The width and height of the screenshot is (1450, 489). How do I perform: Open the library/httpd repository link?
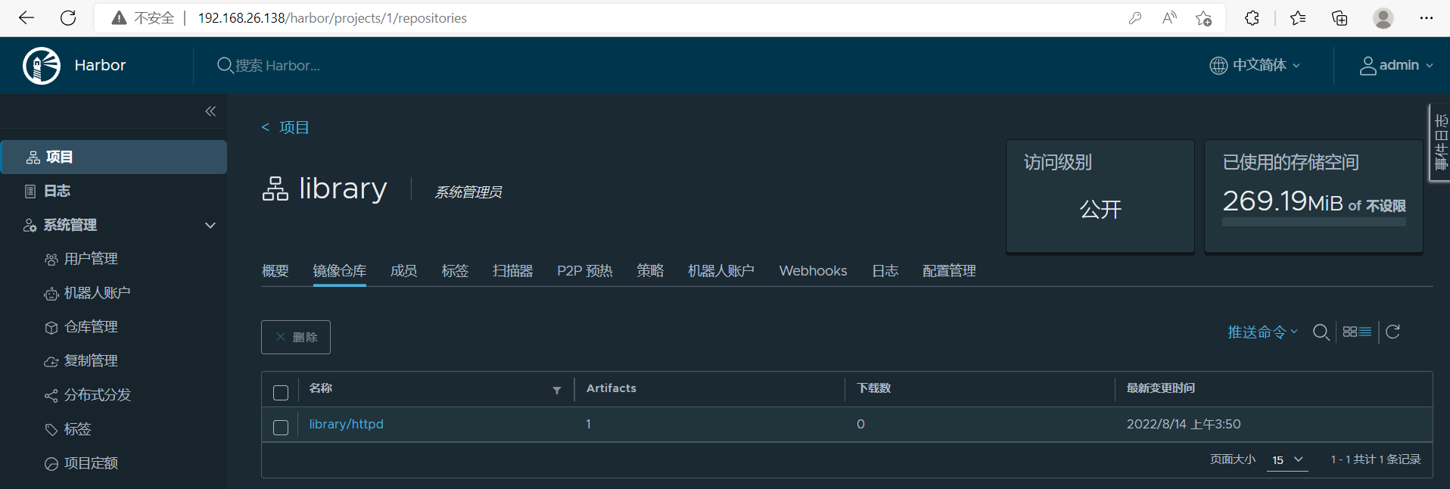pyautogui.click(x=347, y=424)
